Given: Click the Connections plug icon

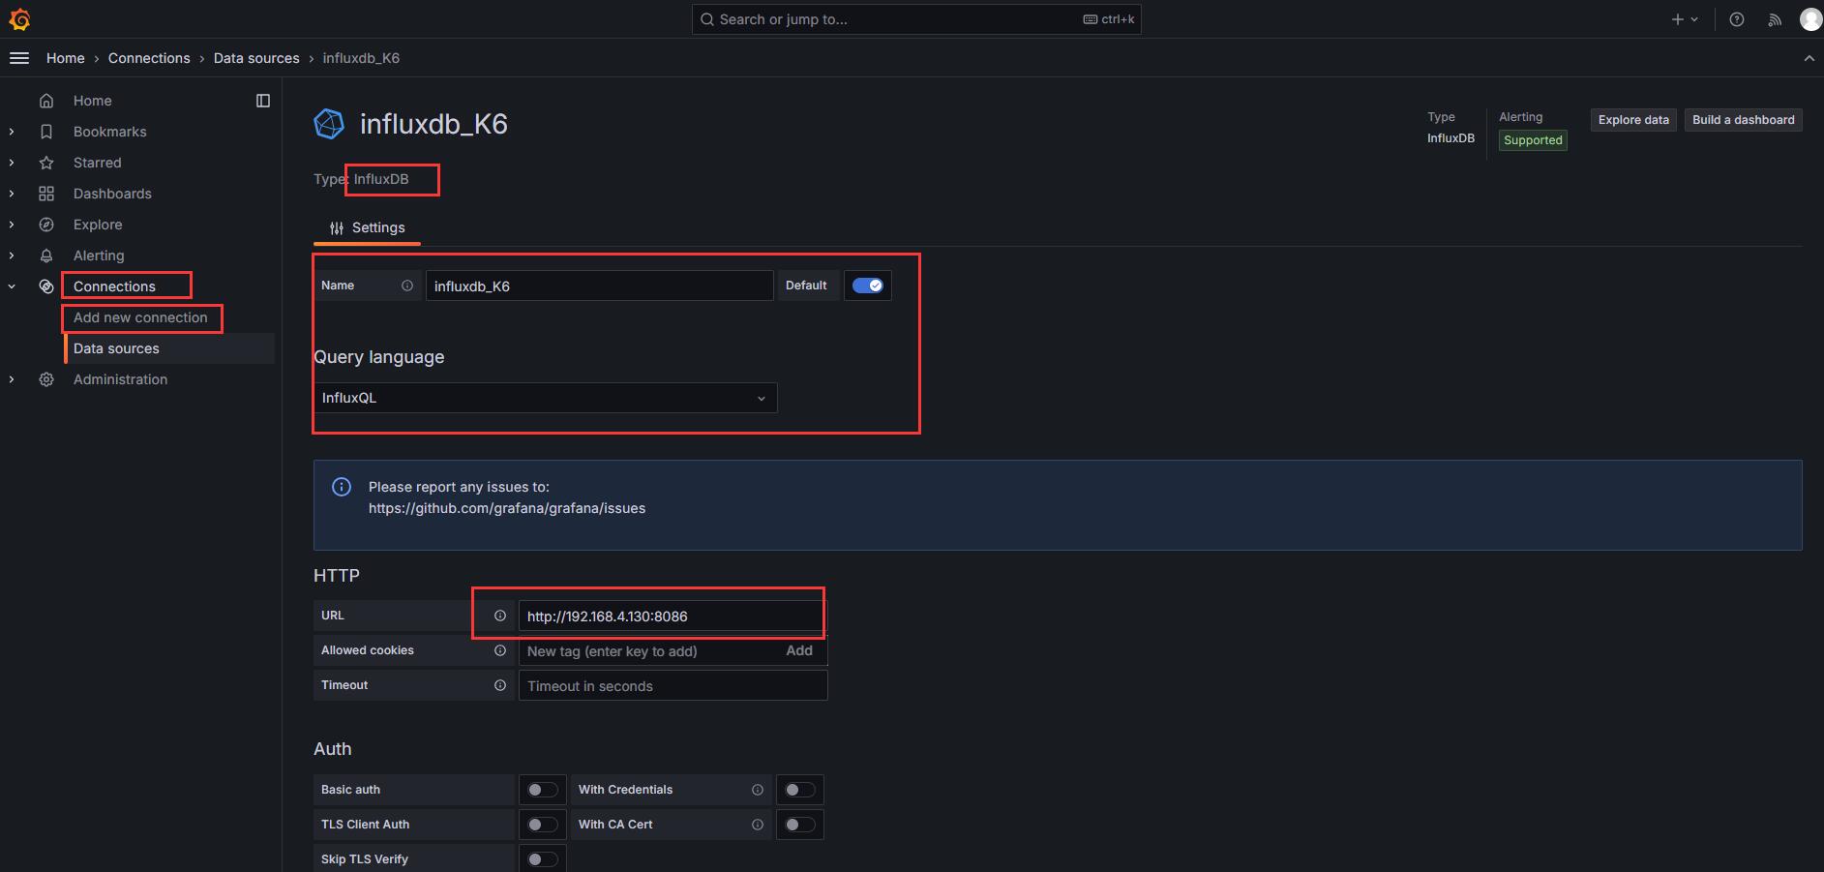Looking at the screenshot, I should coord(46,286).
